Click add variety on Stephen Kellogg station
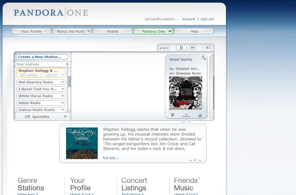The image size is (296, 195). (29, 75)
